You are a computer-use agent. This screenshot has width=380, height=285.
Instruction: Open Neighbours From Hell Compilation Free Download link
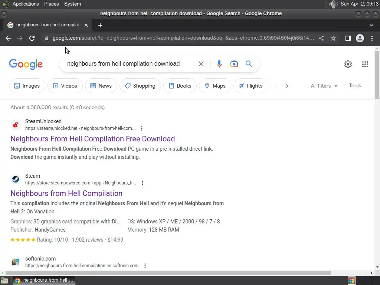pos(92,139)
